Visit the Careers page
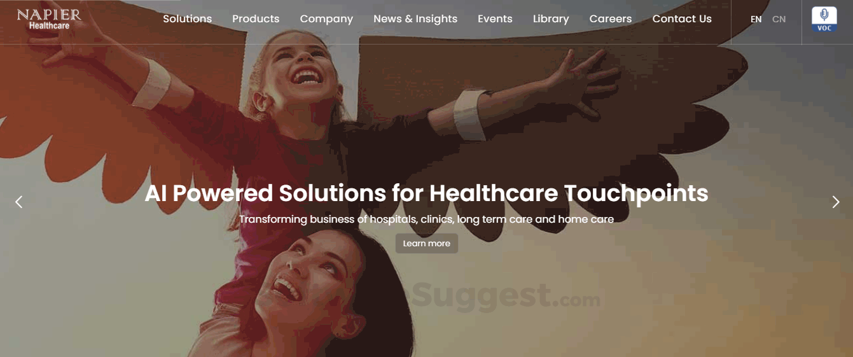Screen dimensions: 853x357 tap(611, 19)
